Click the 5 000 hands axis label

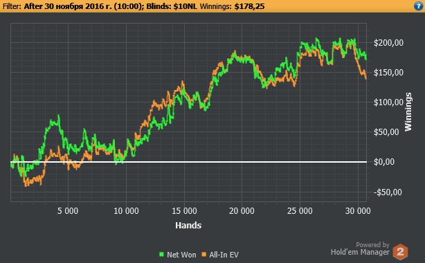coord(68,211)
